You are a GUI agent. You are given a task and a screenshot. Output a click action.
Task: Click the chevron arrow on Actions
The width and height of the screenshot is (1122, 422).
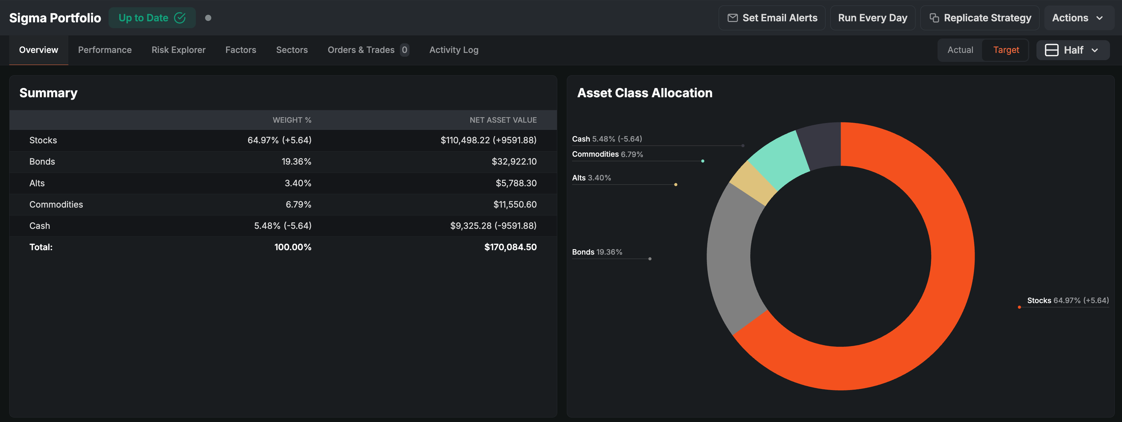[x=1100, y=18]
